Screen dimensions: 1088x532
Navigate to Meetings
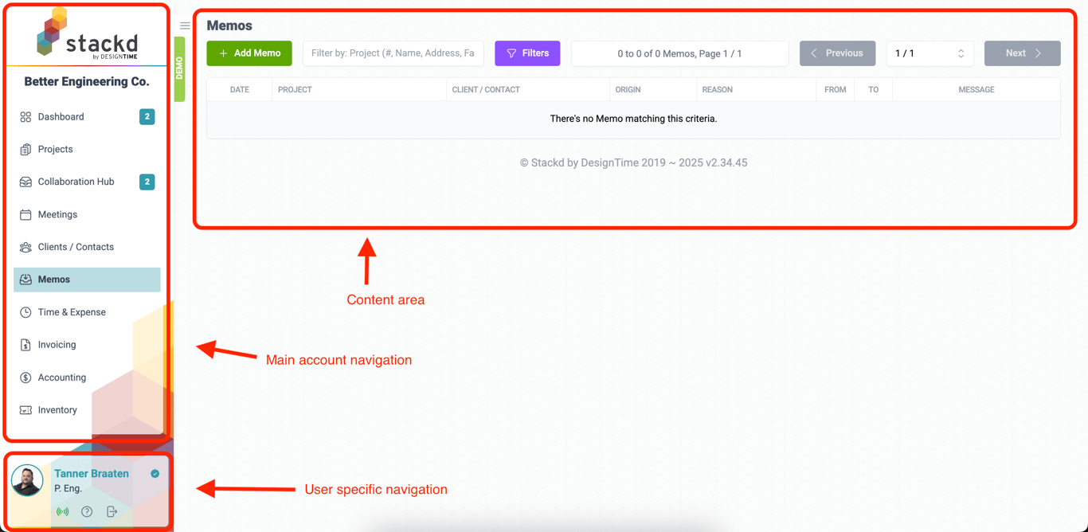87,215
